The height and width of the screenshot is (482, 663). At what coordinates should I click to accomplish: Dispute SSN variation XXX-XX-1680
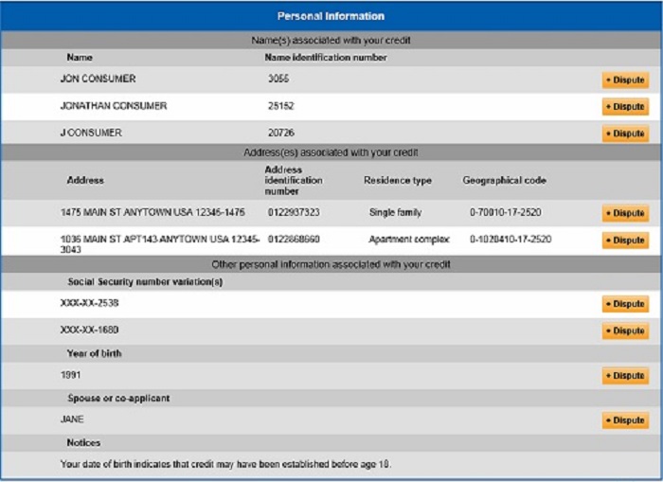[x=625, y=330]
